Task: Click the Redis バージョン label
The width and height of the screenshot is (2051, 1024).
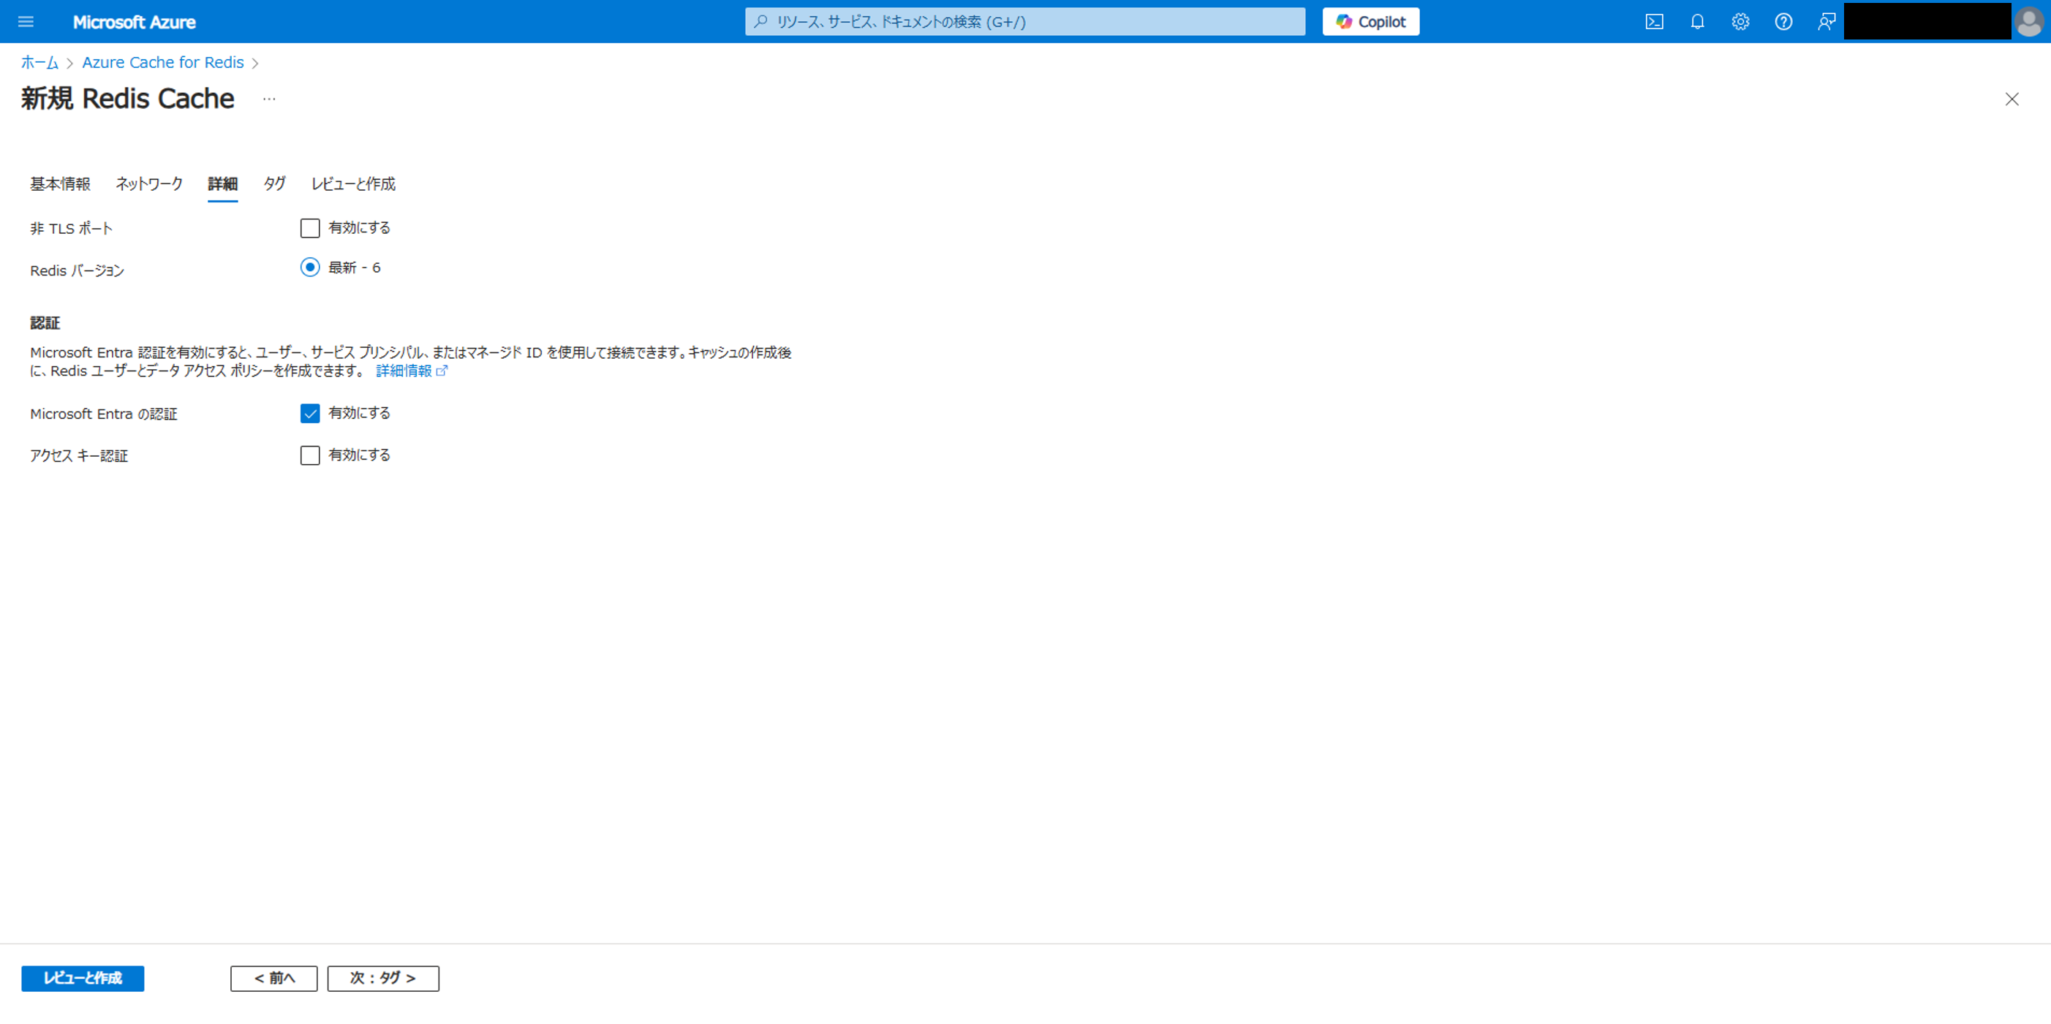Action: (78, 270)
